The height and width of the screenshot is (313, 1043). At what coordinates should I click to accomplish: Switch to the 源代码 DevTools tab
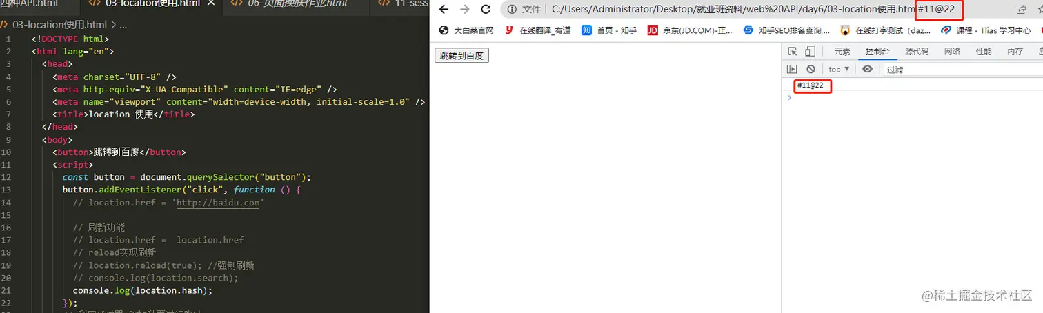click(x=917, y=52)
